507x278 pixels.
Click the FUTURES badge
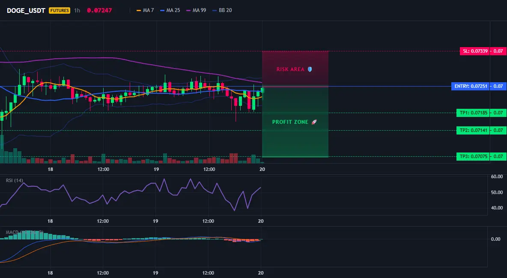click(60, 10)
